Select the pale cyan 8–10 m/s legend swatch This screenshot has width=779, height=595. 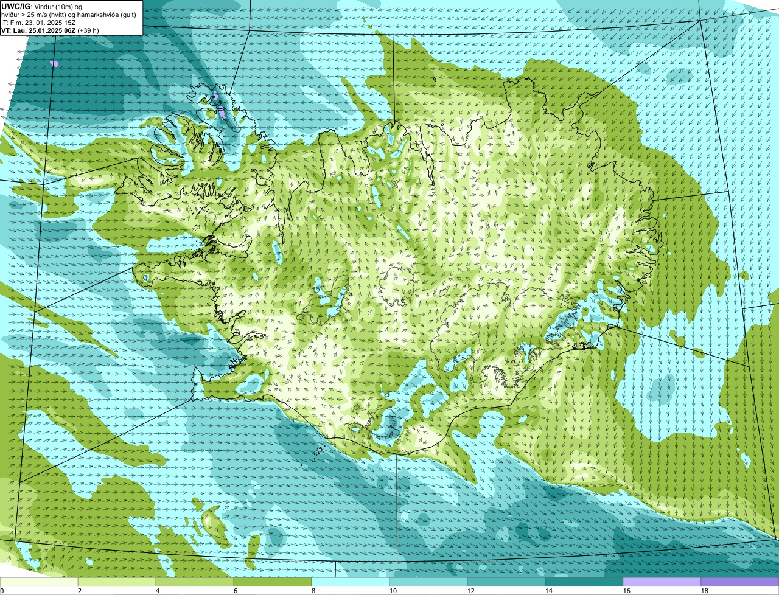pyautogui.click(x=351, y=582)
